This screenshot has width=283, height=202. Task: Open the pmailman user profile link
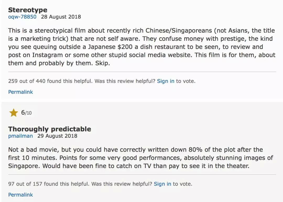(20, 136)
